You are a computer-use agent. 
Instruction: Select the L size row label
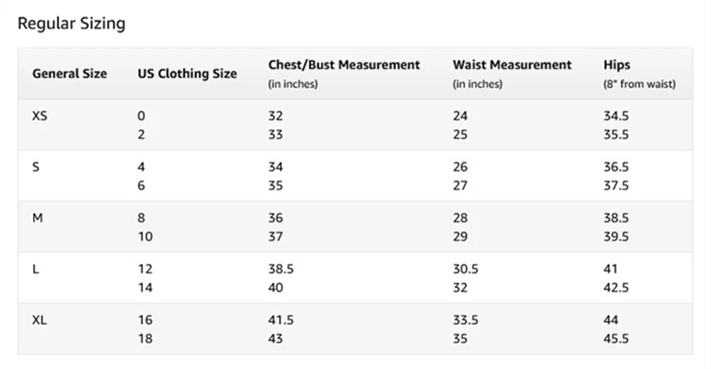tap(36, 269)
